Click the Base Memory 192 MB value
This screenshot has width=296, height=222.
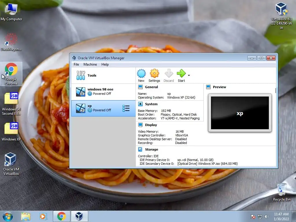[x=166, y=111]
